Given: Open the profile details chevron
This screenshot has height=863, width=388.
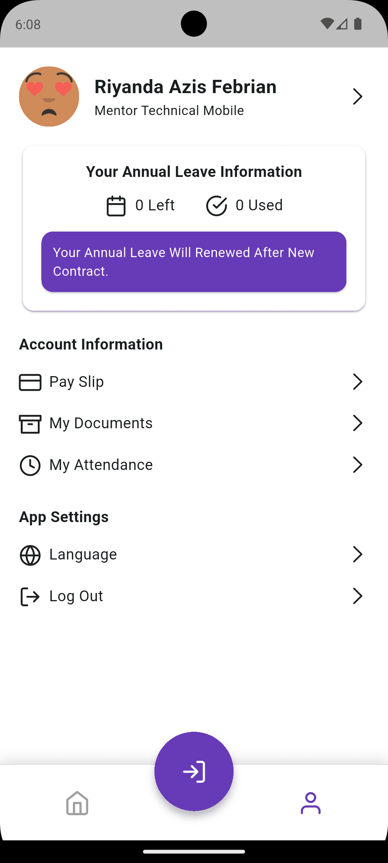Looking at the screenshot, I should coord(357,96).
